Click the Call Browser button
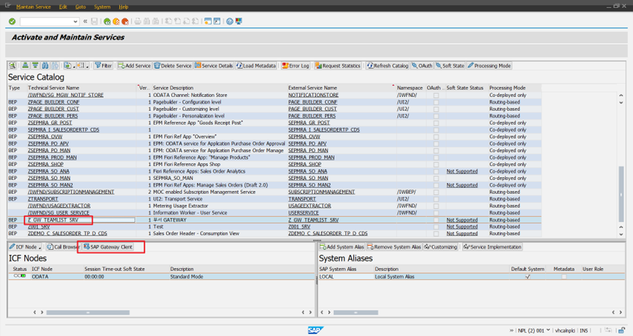The height and width of the screenshot is (336, 633). click(63, 246)
